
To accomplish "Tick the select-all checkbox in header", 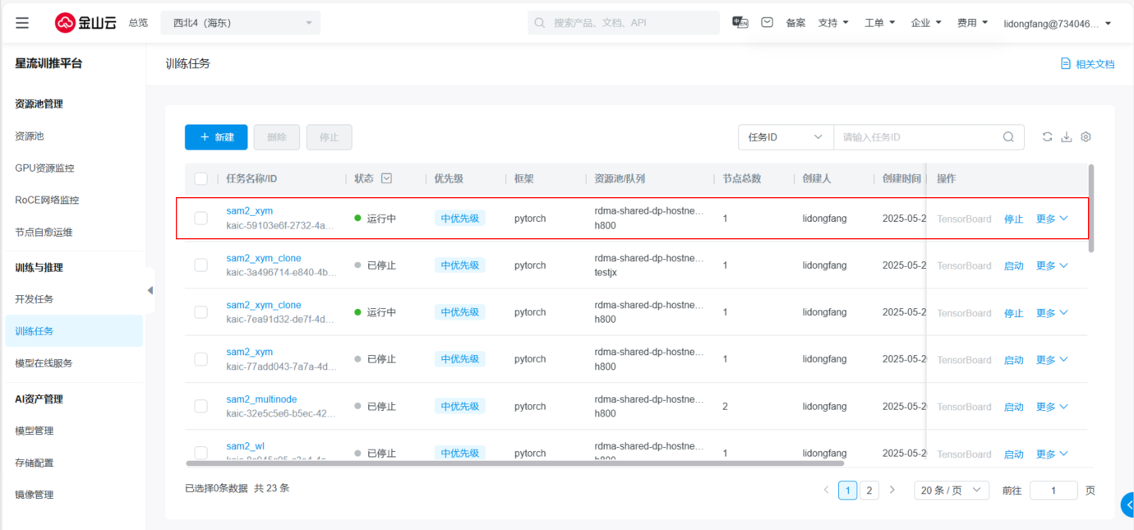I will 201,178.
